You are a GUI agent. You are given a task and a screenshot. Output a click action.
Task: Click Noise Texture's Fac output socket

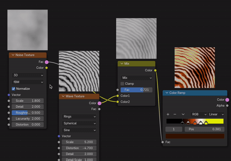point(47,62)
